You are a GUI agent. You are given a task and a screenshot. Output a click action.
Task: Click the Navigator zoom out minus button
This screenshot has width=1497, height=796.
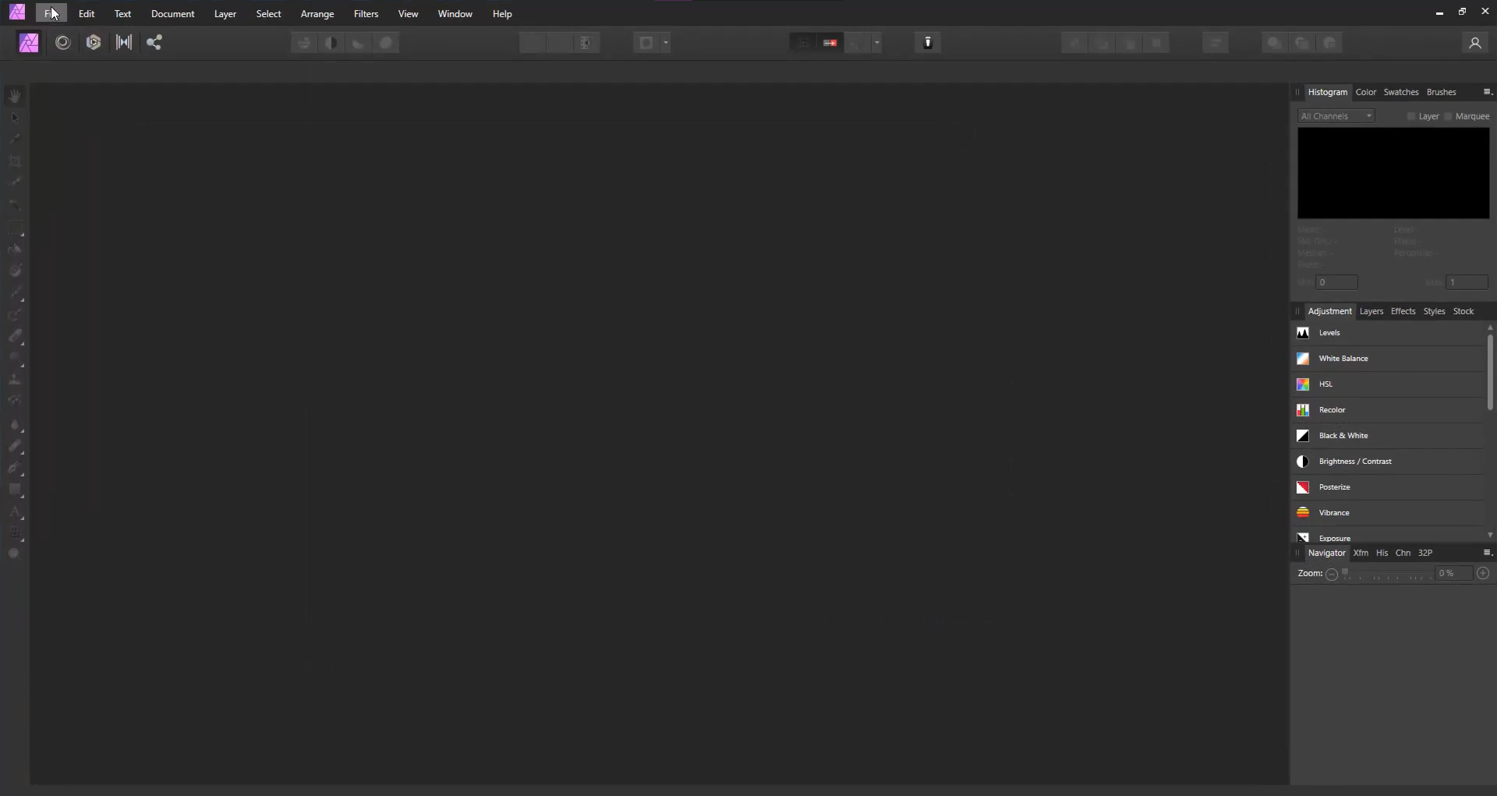click(1332, 574)
